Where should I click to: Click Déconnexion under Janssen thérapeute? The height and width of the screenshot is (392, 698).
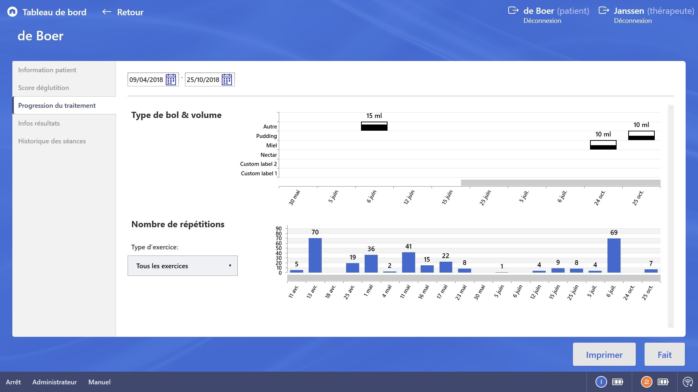click(x=633, y=21)
